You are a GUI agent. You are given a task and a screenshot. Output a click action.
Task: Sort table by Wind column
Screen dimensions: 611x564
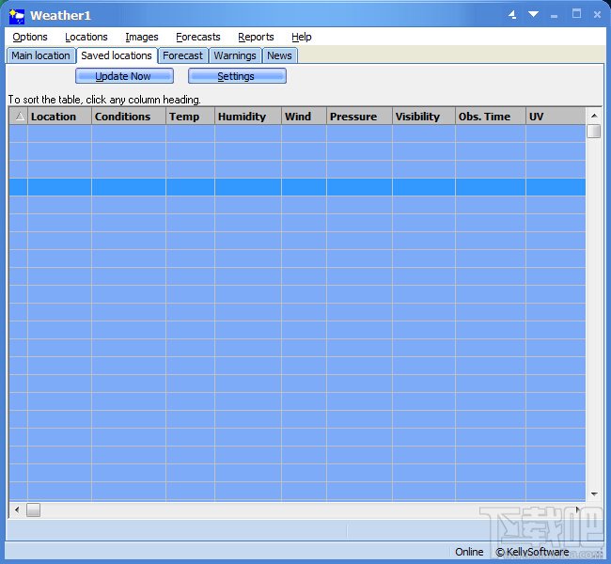(304, 117)
